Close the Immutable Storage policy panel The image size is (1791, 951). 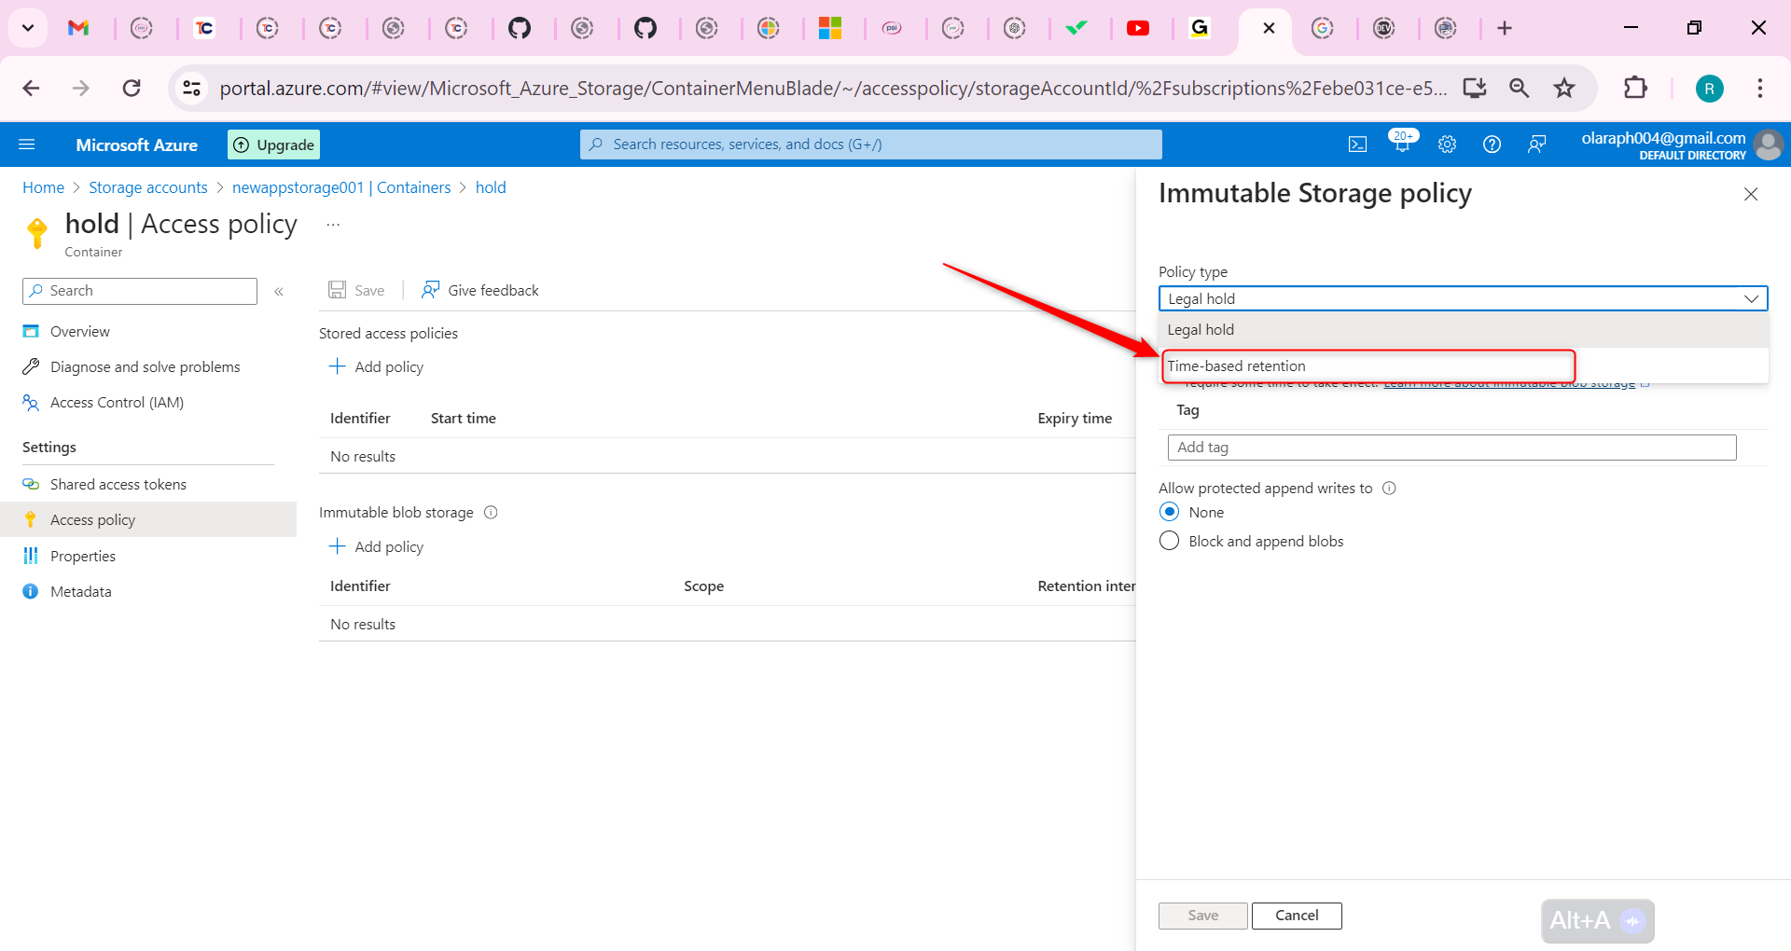(1750, 194)
